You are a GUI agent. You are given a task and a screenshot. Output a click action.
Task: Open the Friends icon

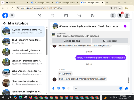coord(53,15)
